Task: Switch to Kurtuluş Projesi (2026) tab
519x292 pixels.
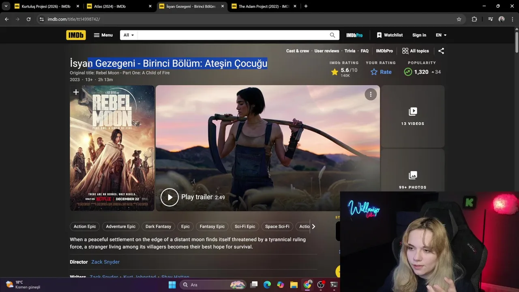Action: pos(47,6)
